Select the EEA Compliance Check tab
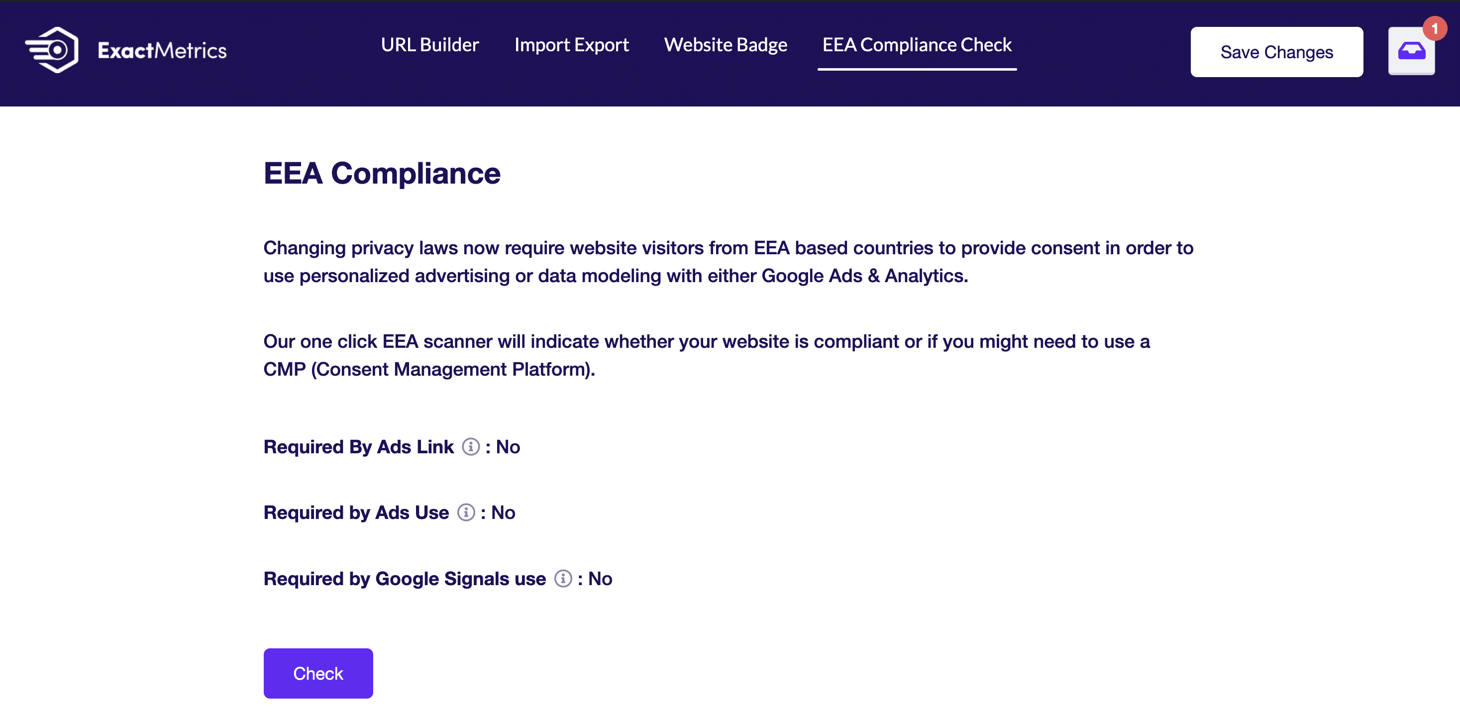The image size is (1460, 718). pos(917,45)
